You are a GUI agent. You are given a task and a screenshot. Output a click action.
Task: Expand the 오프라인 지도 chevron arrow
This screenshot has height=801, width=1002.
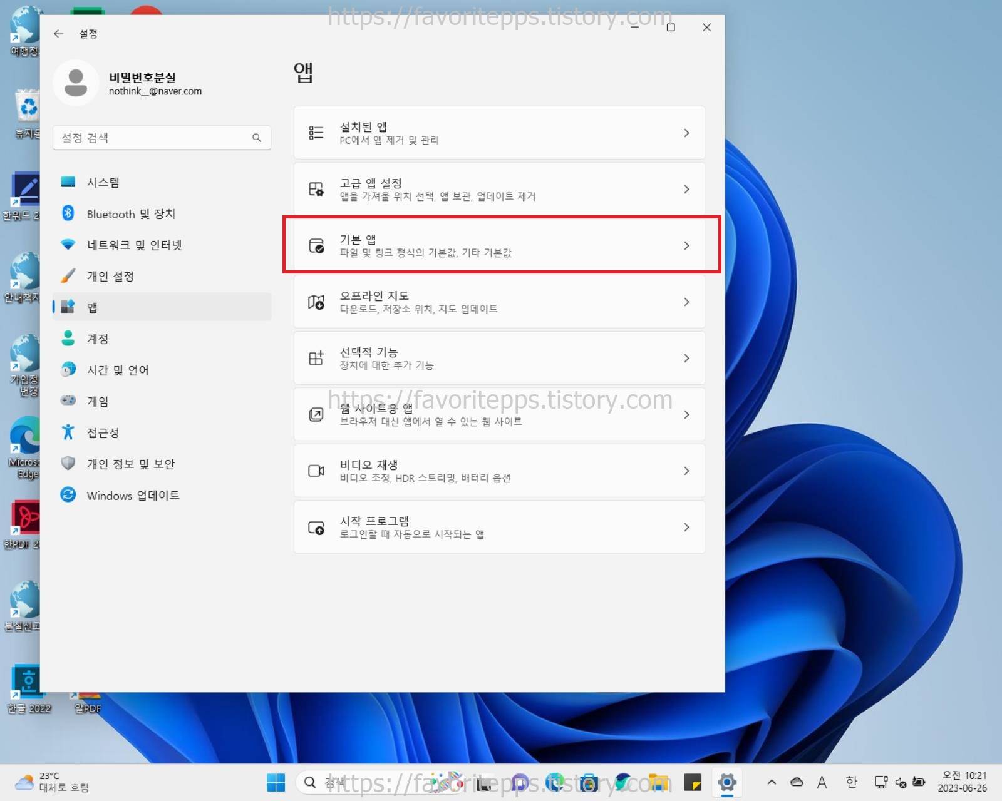click(686, 302)
